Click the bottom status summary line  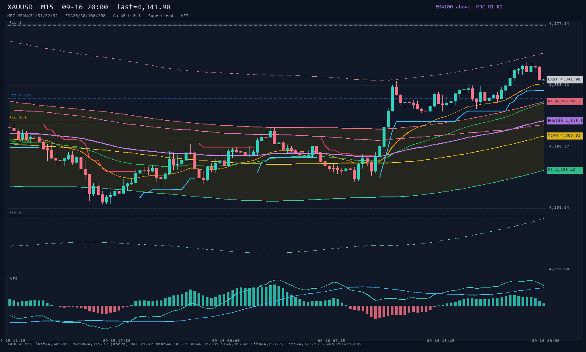pos(185,344)
